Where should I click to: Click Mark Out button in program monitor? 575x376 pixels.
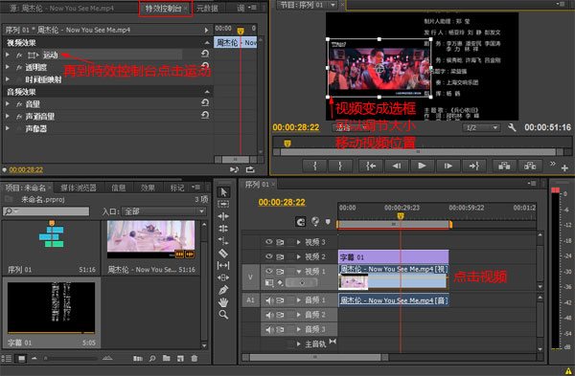tap(340, 166)
